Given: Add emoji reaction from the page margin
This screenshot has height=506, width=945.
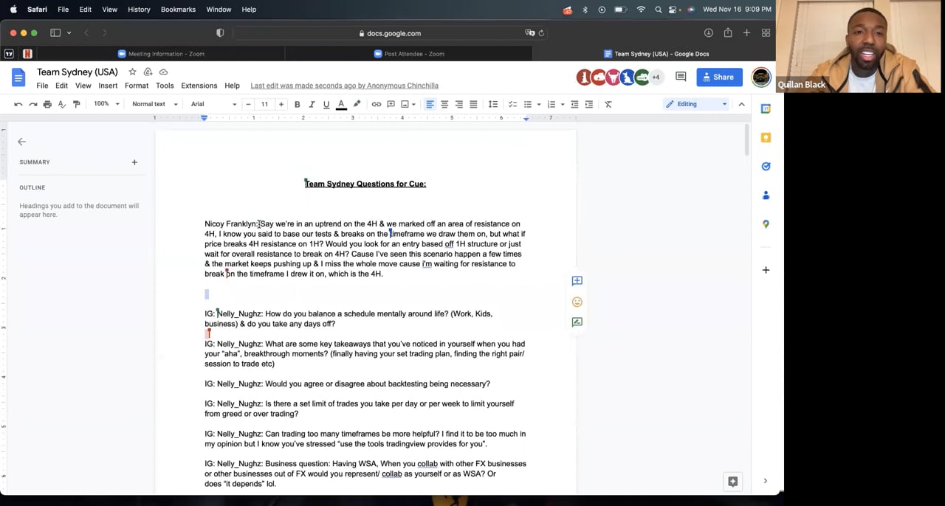Looking at the screenshot, I should click(x=577, y=302).
